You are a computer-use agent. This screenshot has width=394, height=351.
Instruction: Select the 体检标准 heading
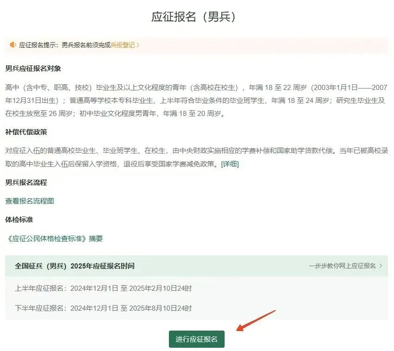[19, 220]
